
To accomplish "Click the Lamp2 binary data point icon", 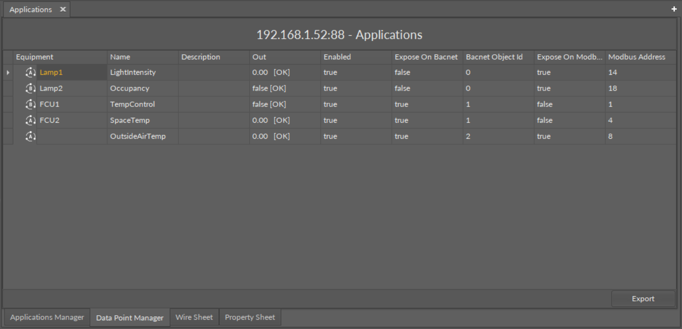I will 31,89.
